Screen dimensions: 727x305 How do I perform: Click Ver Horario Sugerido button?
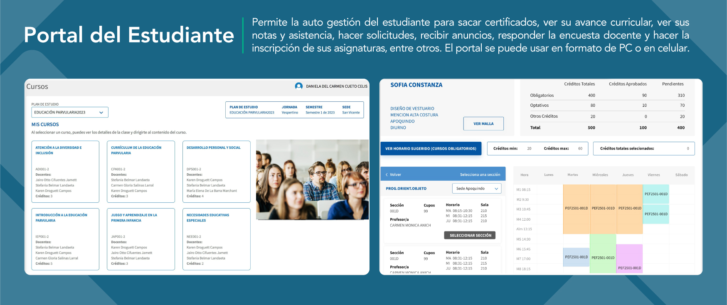(431, 149)
